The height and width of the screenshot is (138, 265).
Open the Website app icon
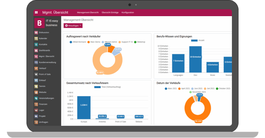[36, 92]
